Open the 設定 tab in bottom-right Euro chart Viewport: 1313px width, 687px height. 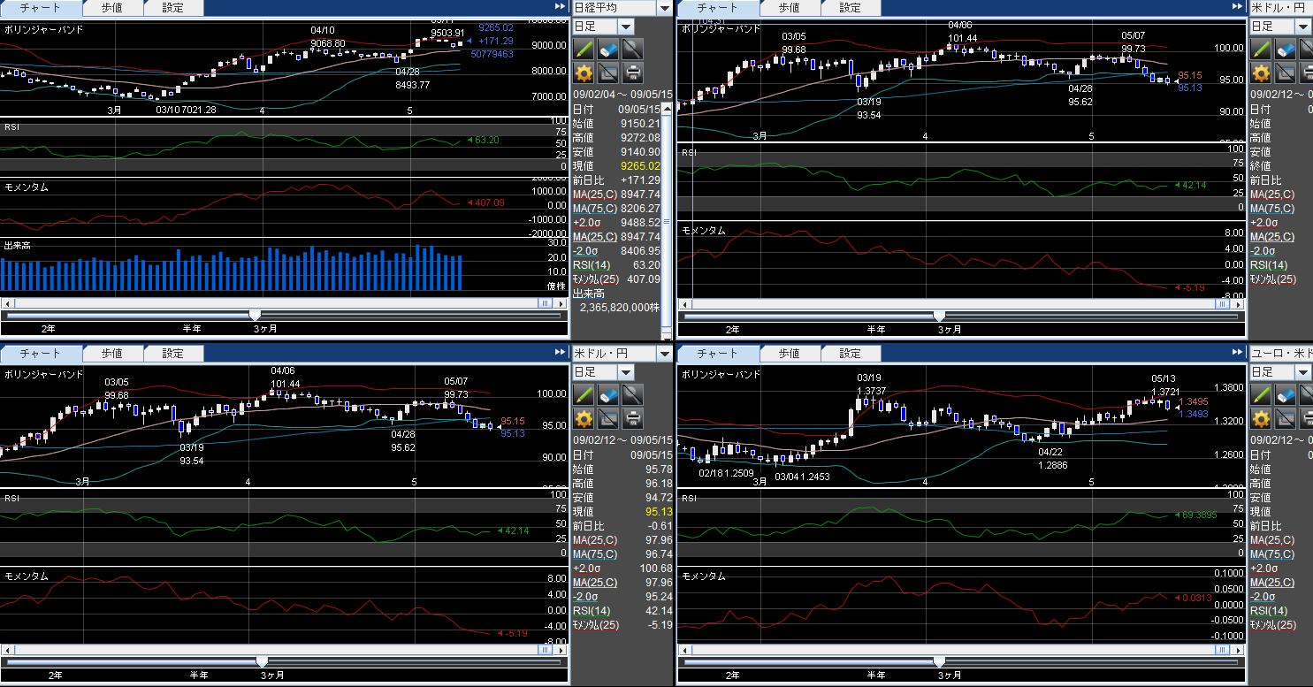(850, 354)
